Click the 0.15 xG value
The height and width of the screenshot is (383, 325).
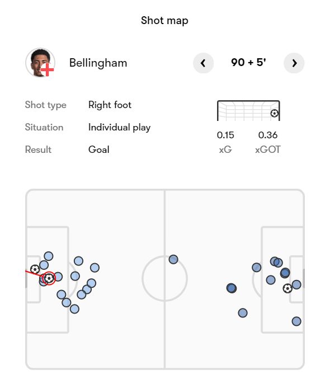[225, 135]
